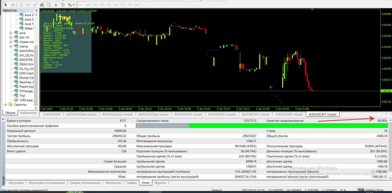Click the report pane scroll-up arrow
Screen dimensions: 392x193
pos(390,120)
